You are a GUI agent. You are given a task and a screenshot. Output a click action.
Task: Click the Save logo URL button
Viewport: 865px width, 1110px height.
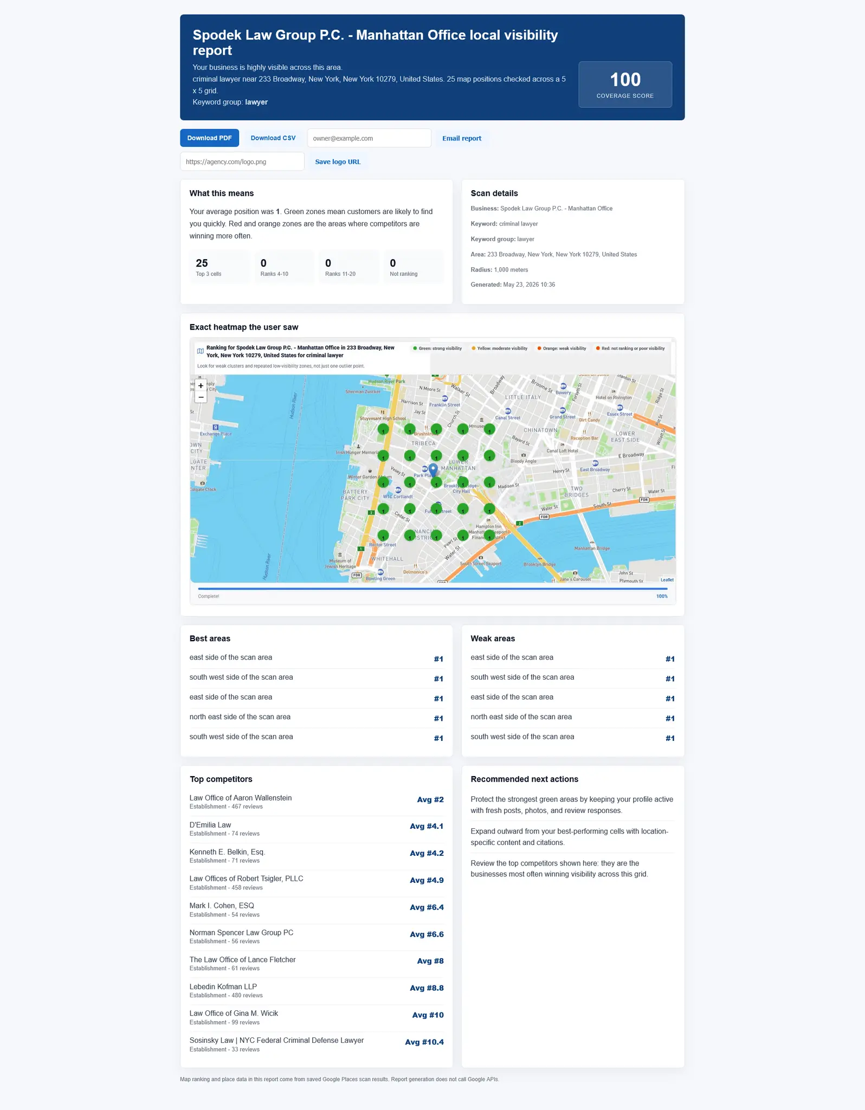(338, 162)
